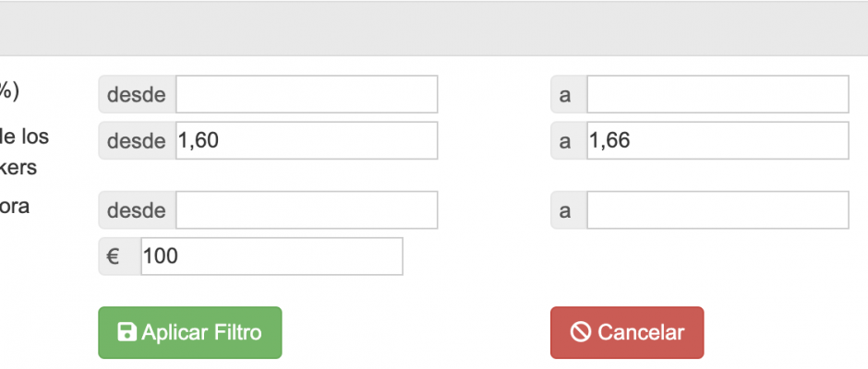Click the desde label in the hora row
The image size is (868, 369).
pos(138,209)
